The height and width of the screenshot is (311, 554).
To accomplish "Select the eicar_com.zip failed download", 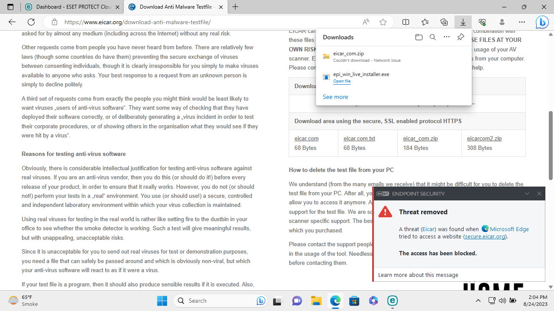I will pyautogui.click(x=394, y=57).
